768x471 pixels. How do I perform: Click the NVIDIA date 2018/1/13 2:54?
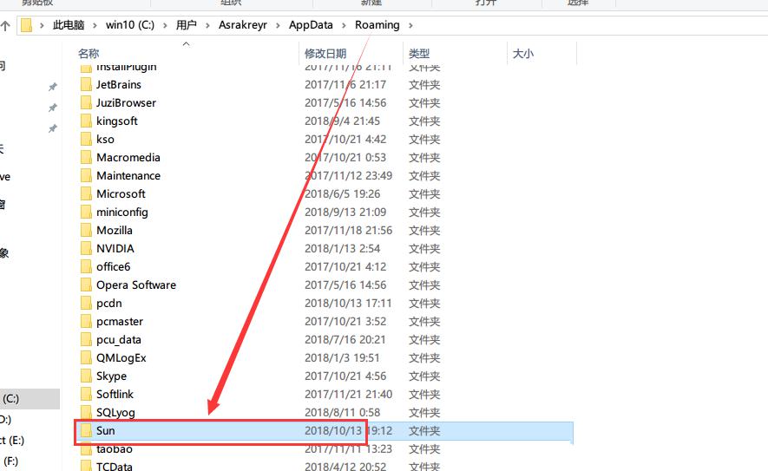coord(343,248)
